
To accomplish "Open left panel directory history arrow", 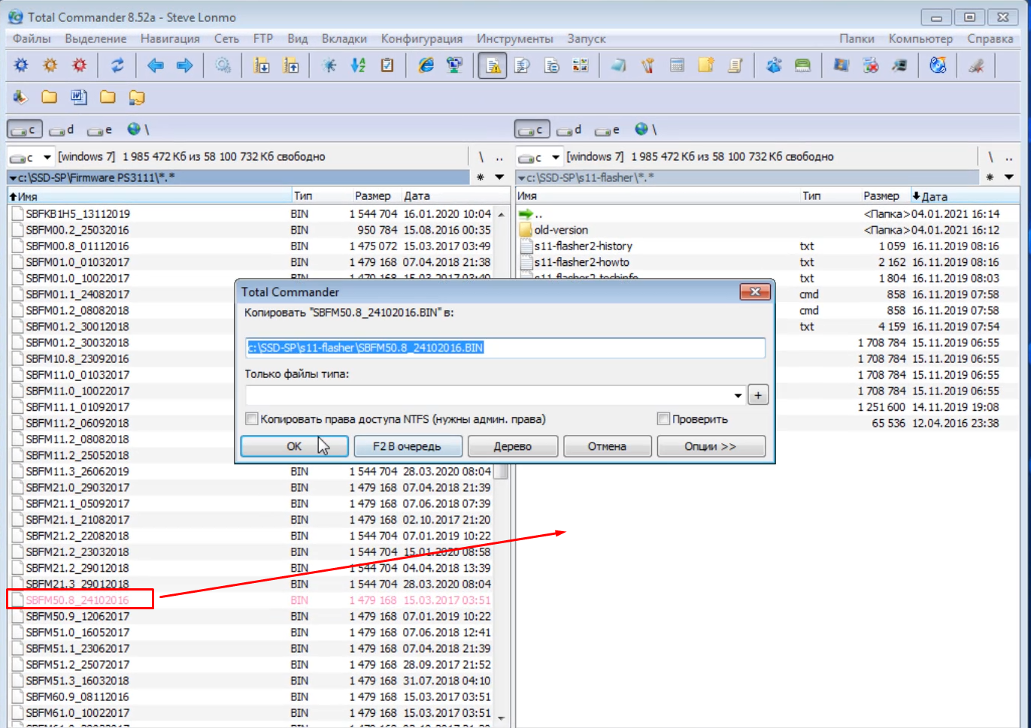I will pyautogui.click(x=499, y=177).
